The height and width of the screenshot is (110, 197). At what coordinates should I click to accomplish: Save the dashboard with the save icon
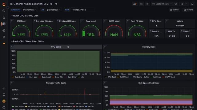pos(142,4)
